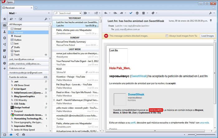Open Opera Link cloud icon
Screen dimensions: 218x138
pyautogui.click(x=11, y=135)
